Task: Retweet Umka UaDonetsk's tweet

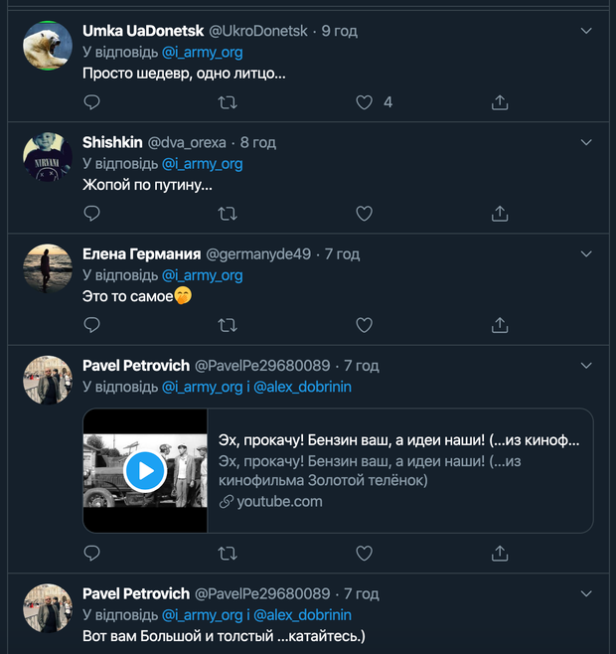Action: point(228,102)
